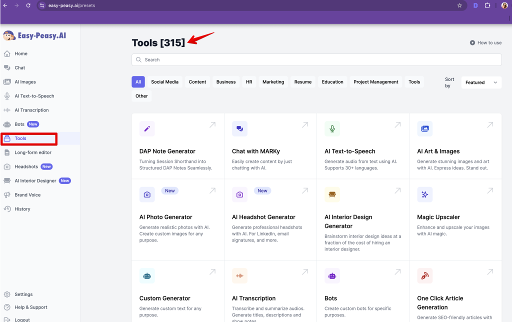Bookmark this page with the star icon
This screenshot has height=322, width=512.
click(459, 5)
